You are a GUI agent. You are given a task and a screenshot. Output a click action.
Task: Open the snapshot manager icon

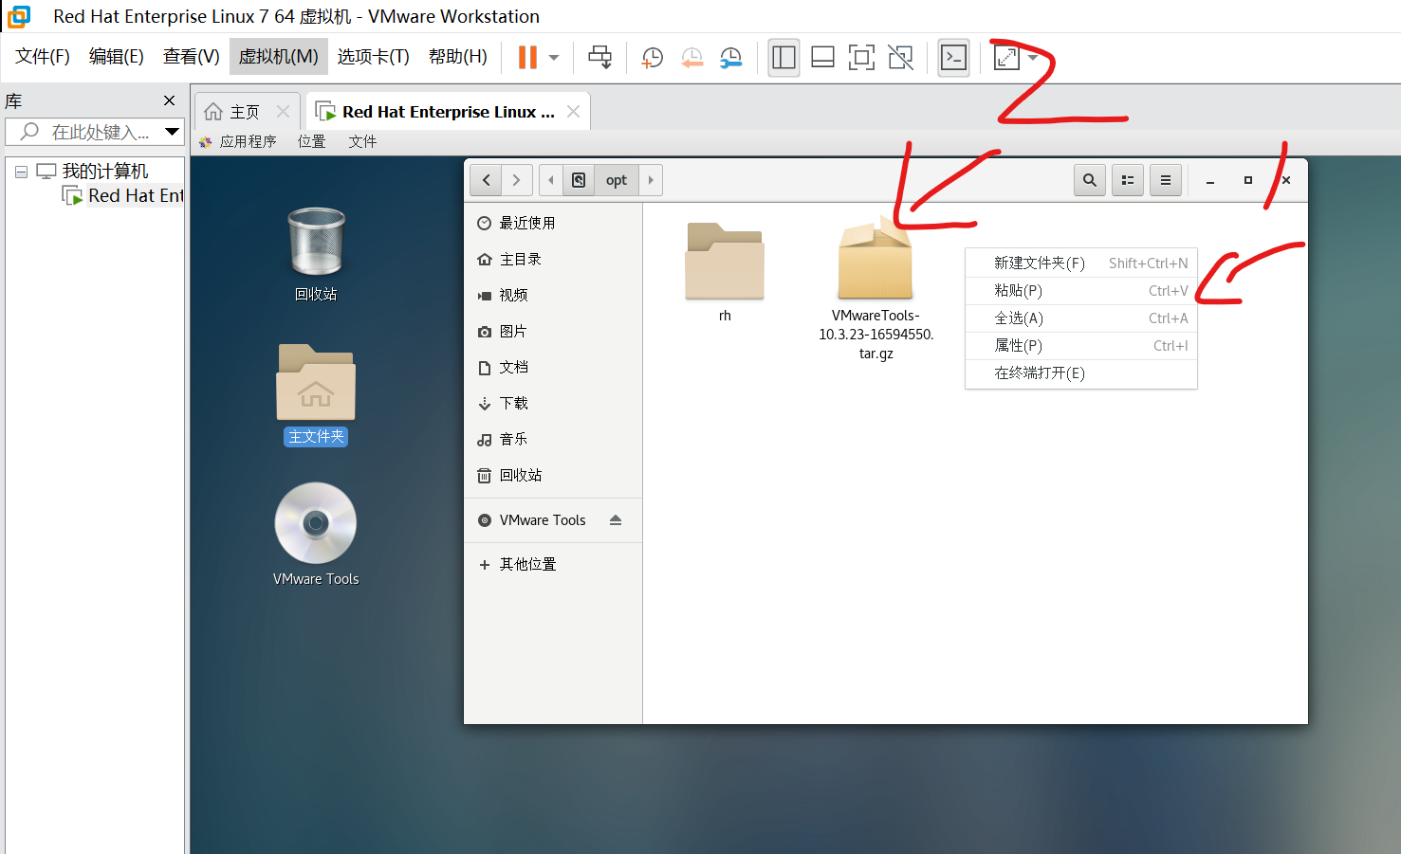tap(730, 58)
